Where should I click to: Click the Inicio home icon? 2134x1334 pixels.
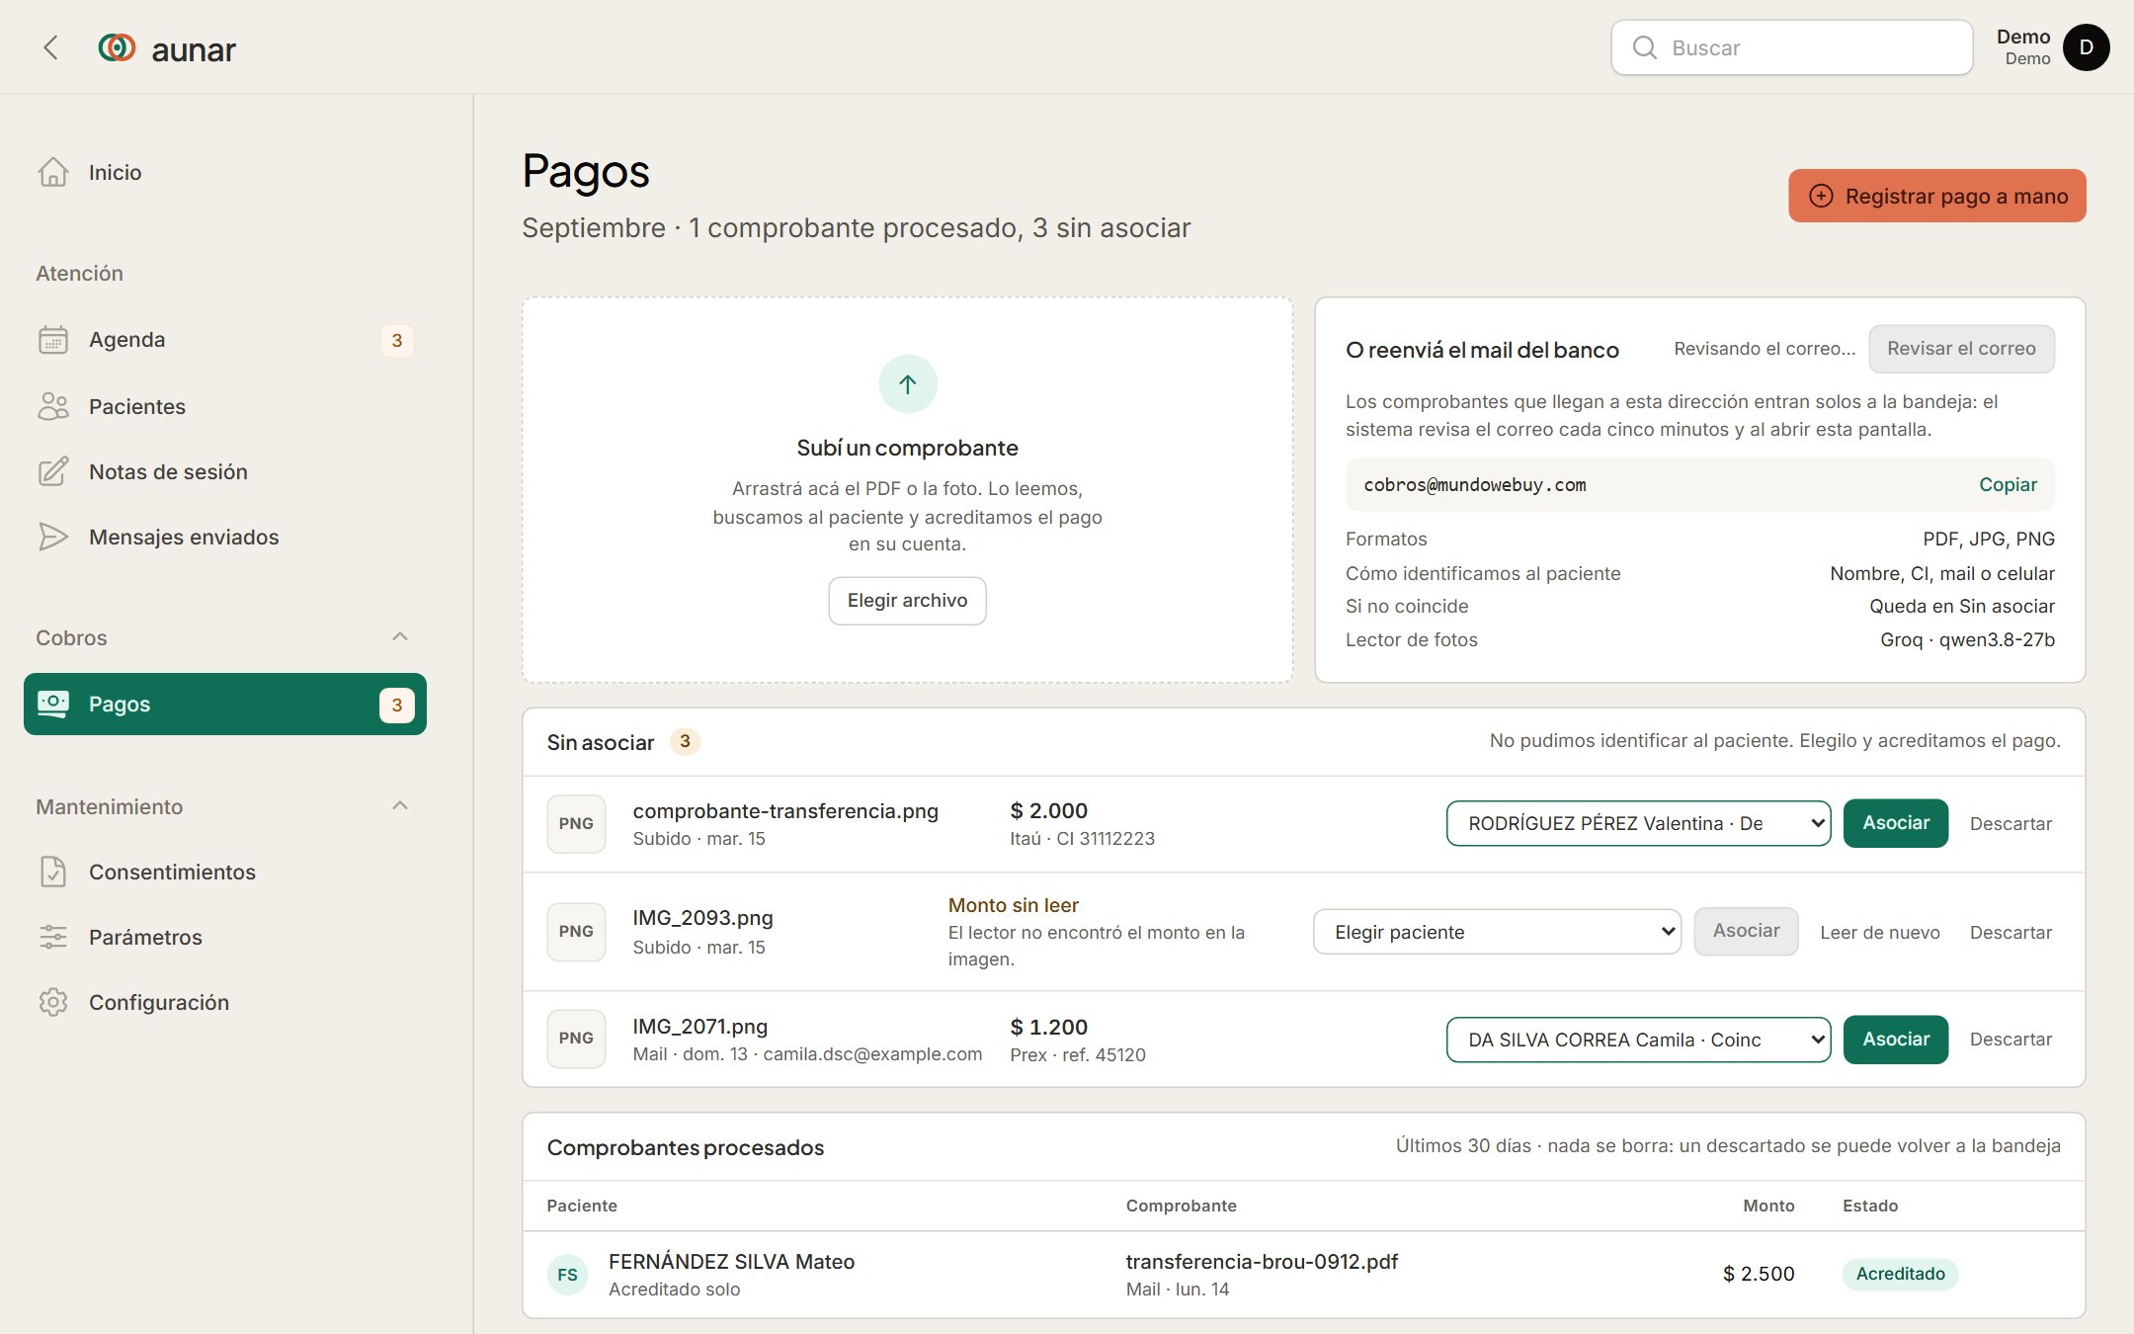click(x=53, y=172)
